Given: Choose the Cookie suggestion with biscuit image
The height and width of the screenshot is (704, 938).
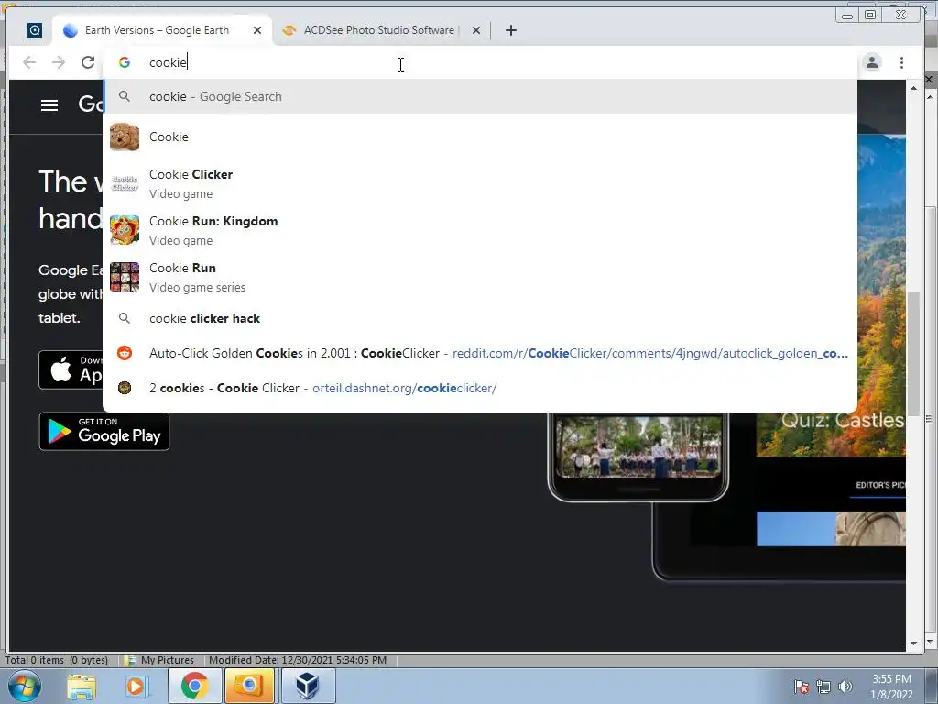Looking at the screenshot, I should (x=480, y=137).
